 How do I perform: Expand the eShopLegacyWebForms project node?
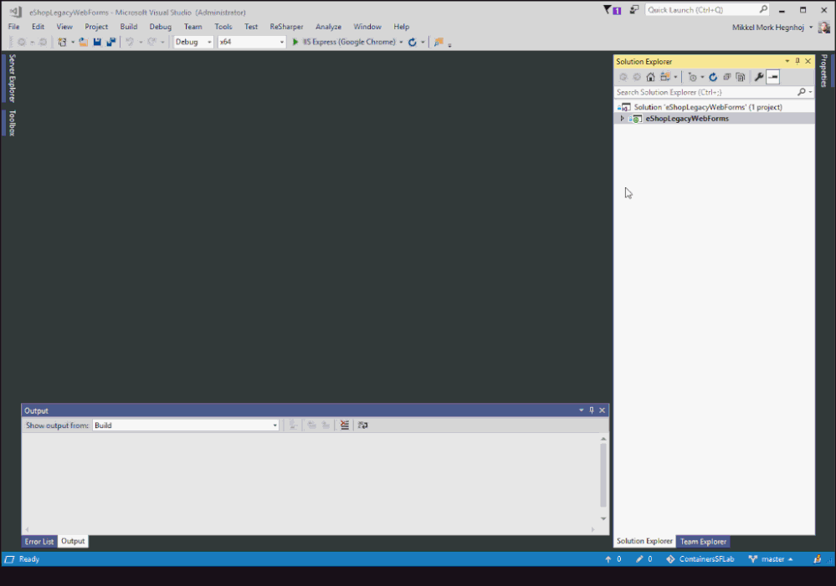[621, 118]
